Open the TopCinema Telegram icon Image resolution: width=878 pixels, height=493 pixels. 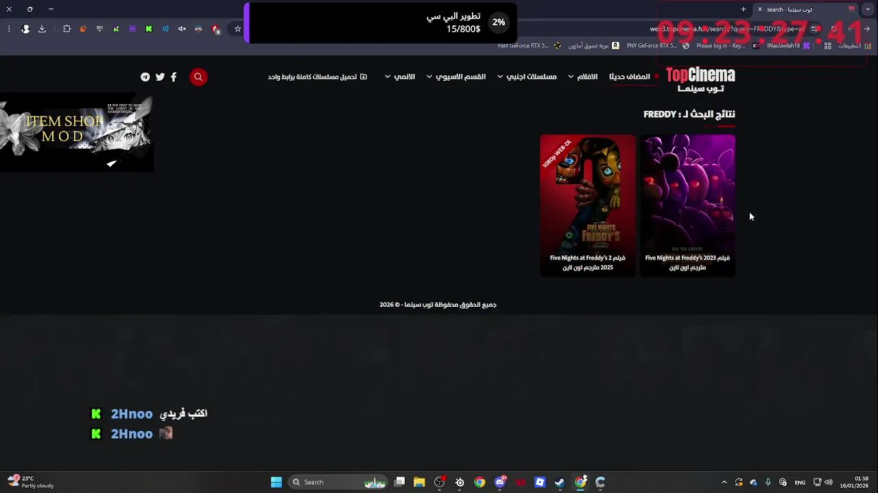[145, 77]
